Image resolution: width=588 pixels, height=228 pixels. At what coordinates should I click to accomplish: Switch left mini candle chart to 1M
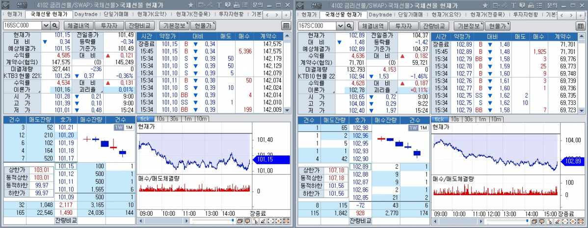click(129, 127)
